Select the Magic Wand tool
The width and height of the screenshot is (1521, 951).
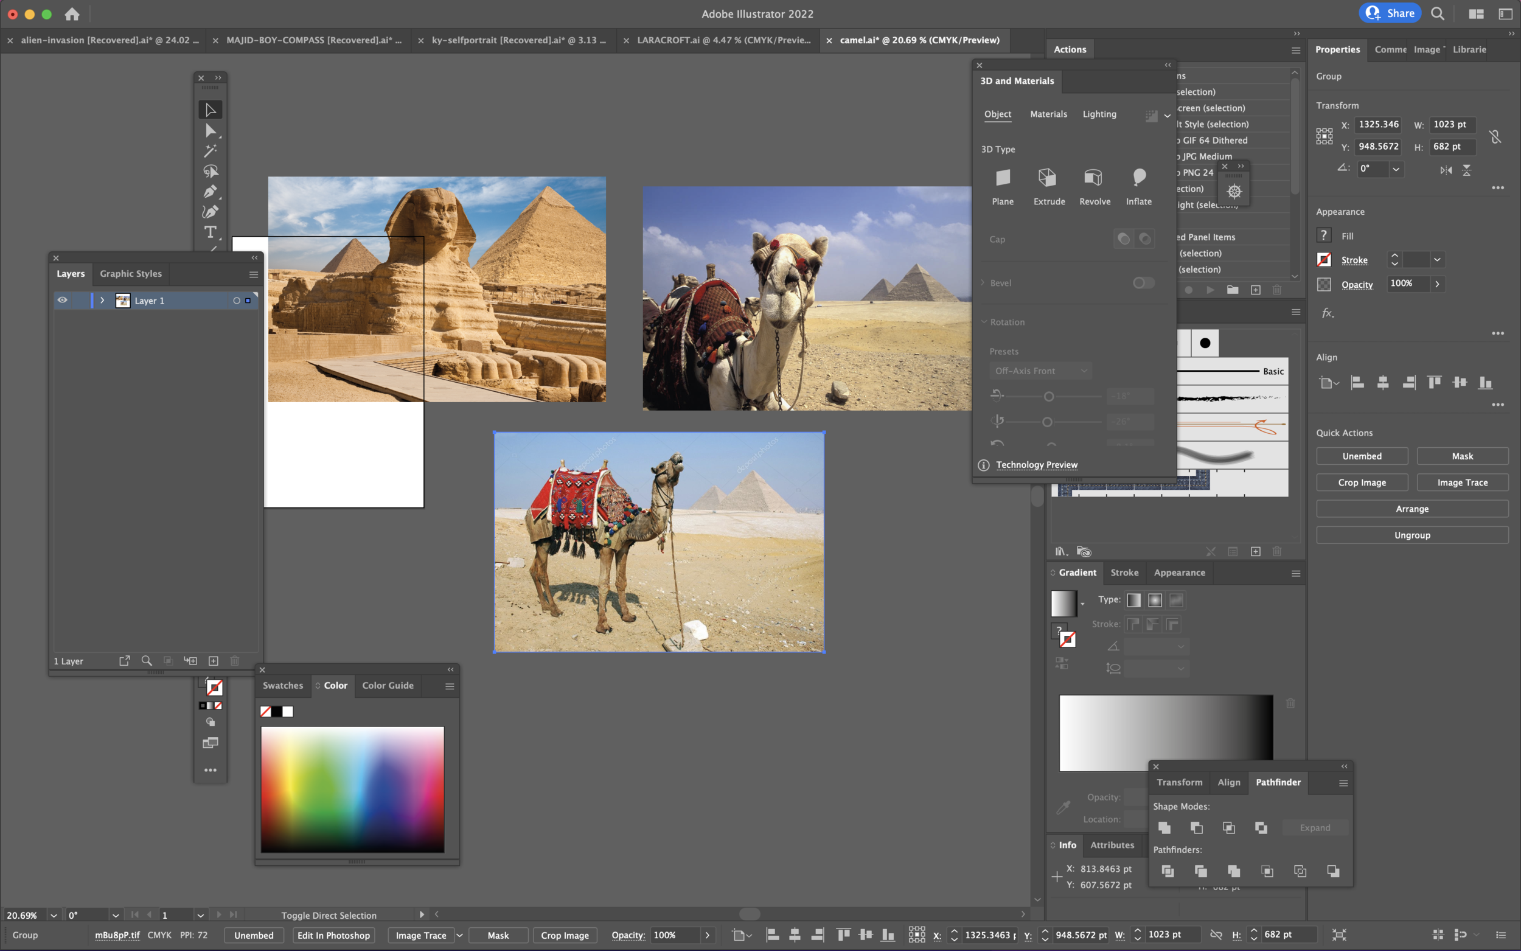pyautogui.click(x=211, y=151)
